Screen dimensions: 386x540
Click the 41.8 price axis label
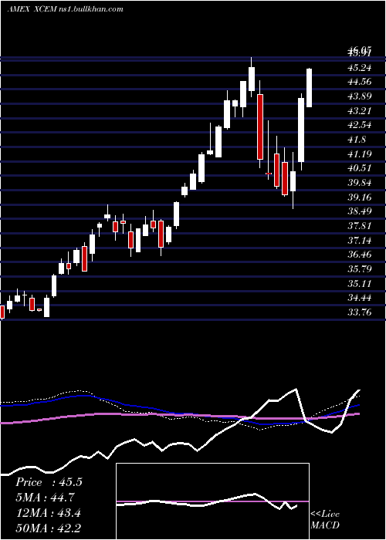click(357, 139)
